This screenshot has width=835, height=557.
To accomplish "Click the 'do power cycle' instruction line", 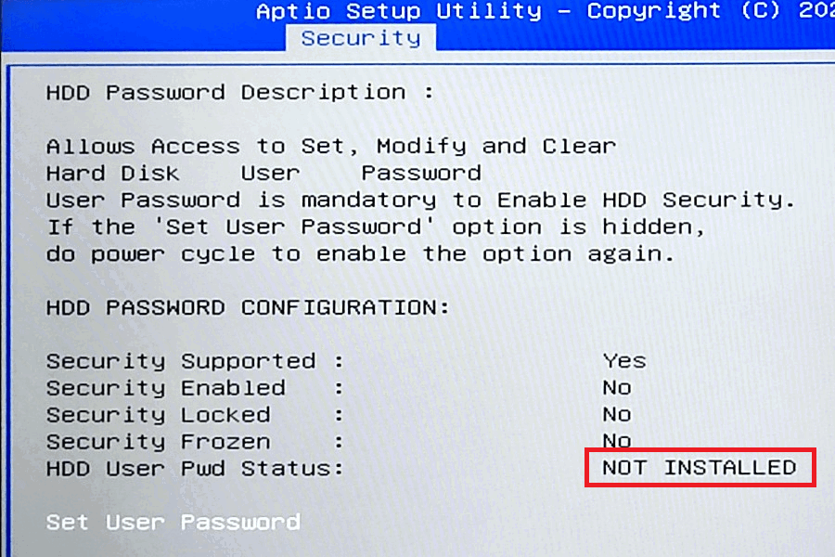I will coord(360,254).
